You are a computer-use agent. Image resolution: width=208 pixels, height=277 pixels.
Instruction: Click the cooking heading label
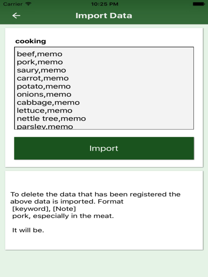coord(31,41)
